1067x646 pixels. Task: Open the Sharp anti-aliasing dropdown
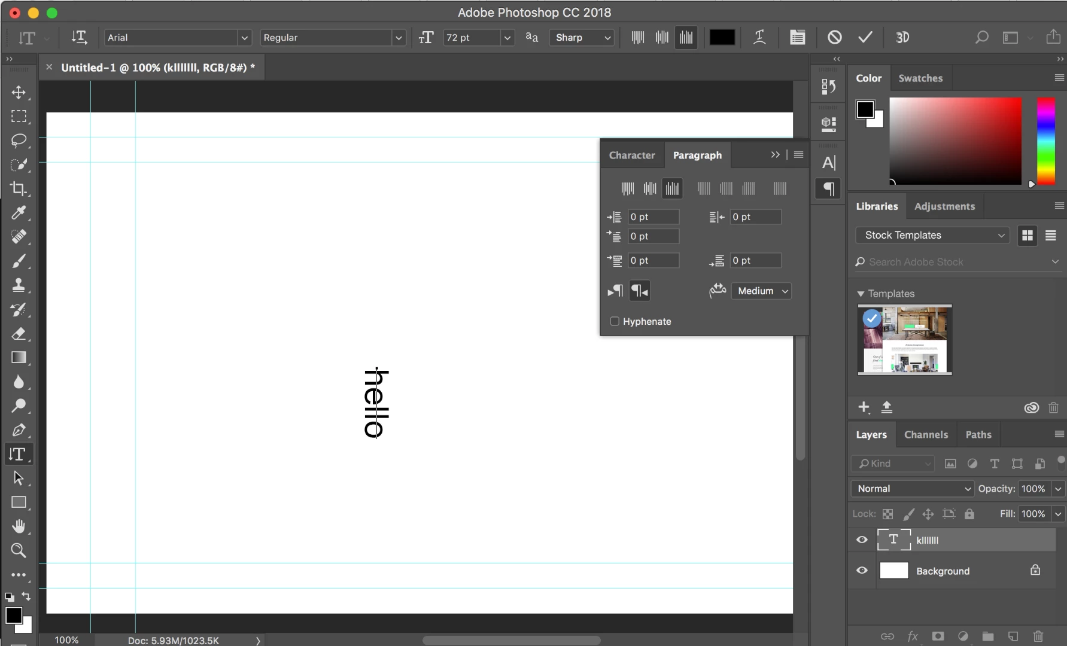click(x=582, y=38)
